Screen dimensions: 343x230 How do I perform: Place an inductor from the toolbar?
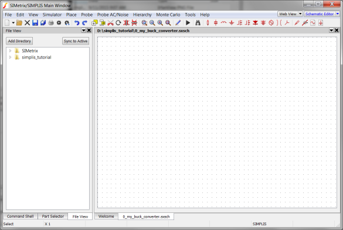click(x=223, y=23)
